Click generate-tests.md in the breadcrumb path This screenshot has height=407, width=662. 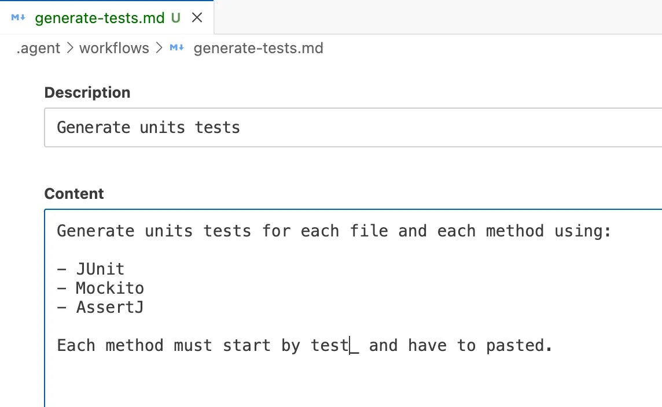pyautogui.click(x=258, y=48)
